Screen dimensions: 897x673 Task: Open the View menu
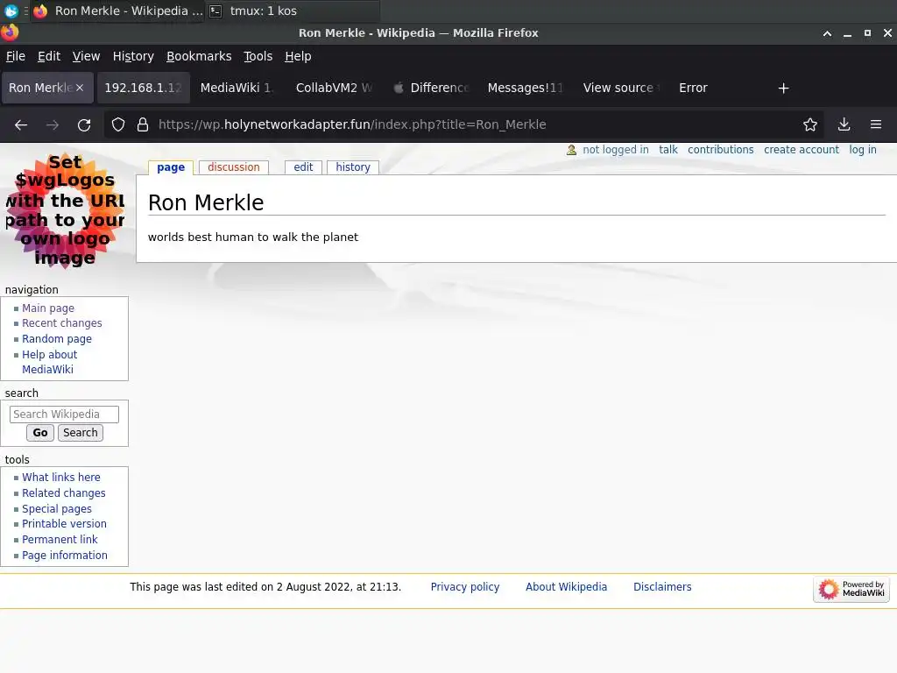click(87, 56)
